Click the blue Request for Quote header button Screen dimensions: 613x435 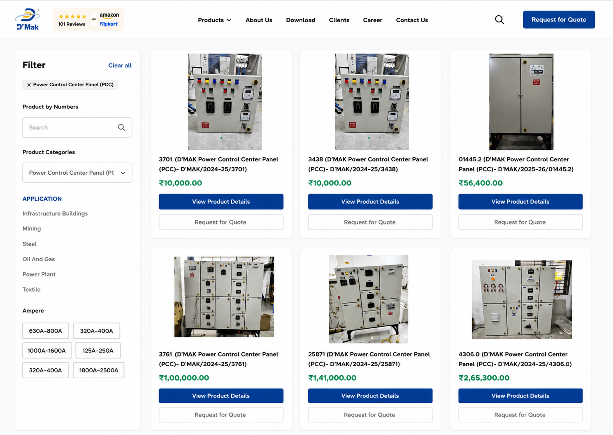coord(559,19)
